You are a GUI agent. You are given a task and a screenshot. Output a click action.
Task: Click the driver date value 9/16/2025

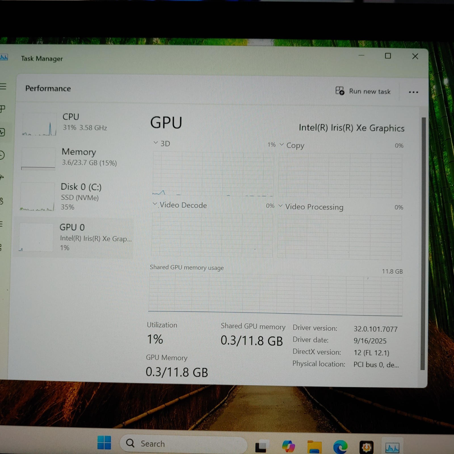coord(370,341)
